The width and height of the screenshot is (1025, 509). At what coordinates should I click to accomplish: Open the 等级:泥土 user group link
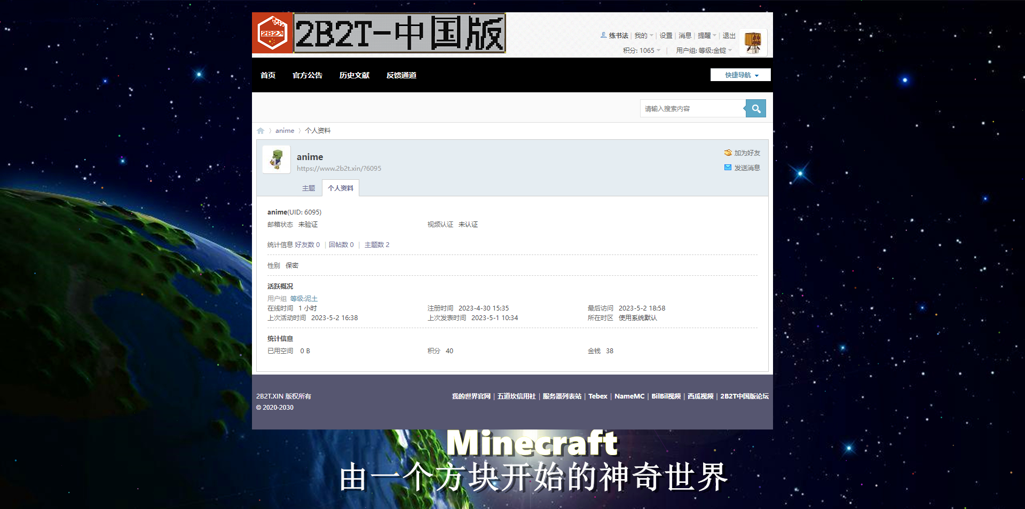304,299
